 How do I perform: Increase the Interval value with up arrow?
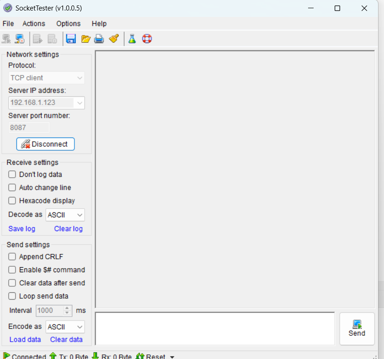67,308
